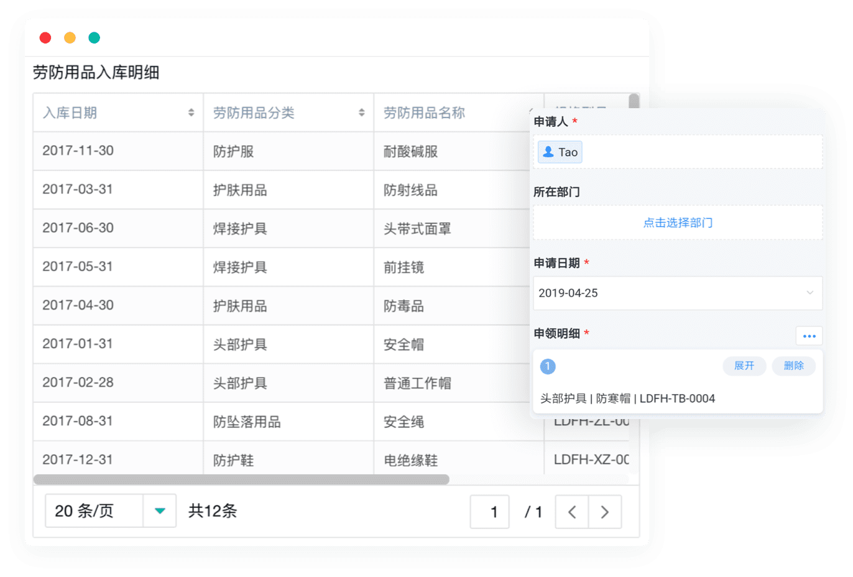The width and height of the screenshot is (853, 577).
Task: Click the yellow minimize window dot
Action: click(x=70, y=38)
